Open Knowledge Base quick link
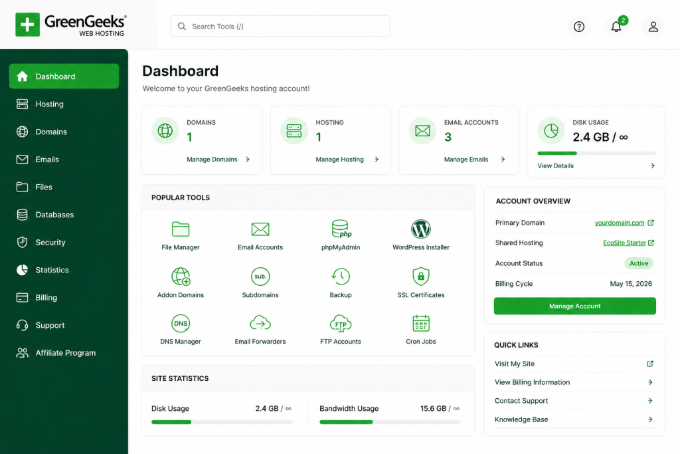The width and height of the screenshot is (680, 454). 521,419
